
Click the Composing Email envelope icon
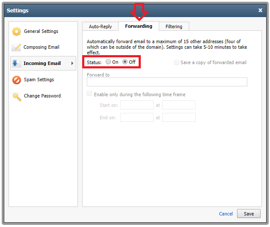(x=16, y=47)
